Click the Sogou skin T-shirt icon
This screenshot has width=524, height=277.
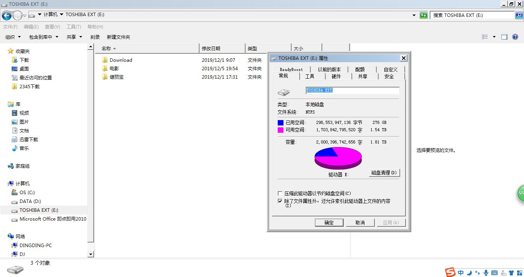coord(511,272)
